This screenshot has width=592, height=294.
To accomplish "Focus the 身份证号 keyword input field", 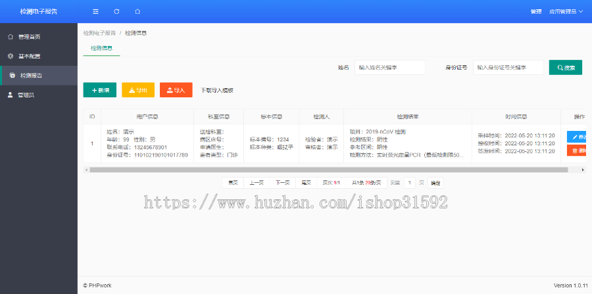I will click(508, 68).
